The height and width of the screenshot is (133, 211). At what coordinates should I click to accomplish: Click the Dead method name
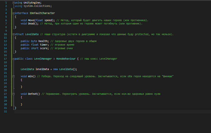pyautogui.click(x=32, y=24)
